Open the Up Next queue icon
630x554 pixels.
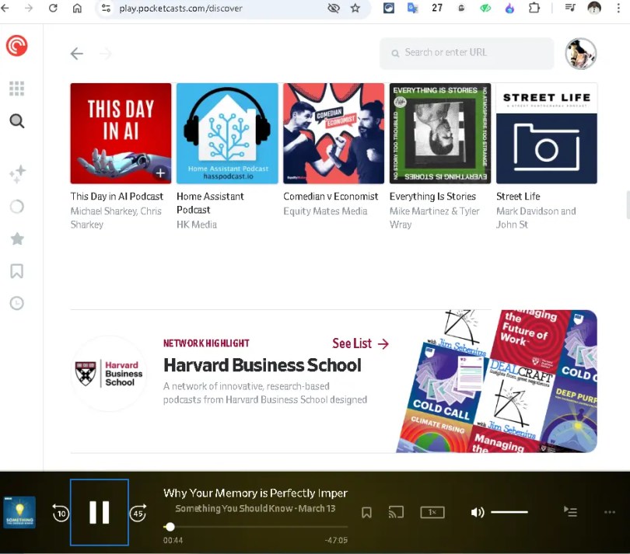(571, 512)
